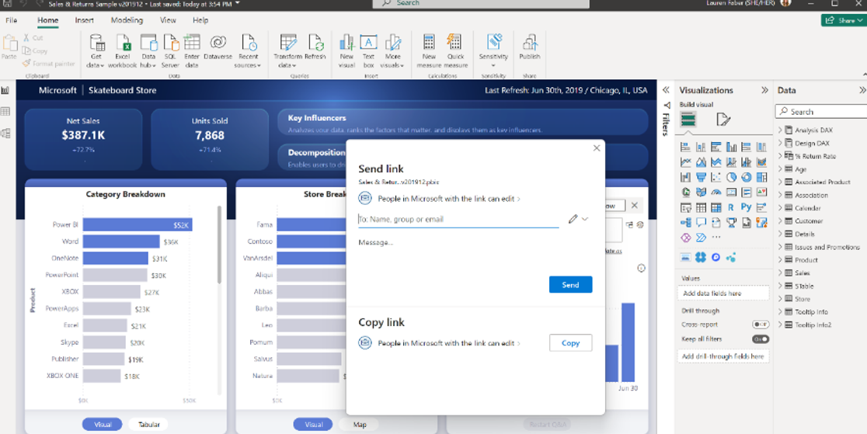Image resolution: width=867 pixels, height=434 pixels.
Task: Choose the Table visual icon
Action: [x=701, y=208]
